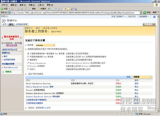Switch to the 操作 tab
This screenshot has width=160, height=116.
11,24
